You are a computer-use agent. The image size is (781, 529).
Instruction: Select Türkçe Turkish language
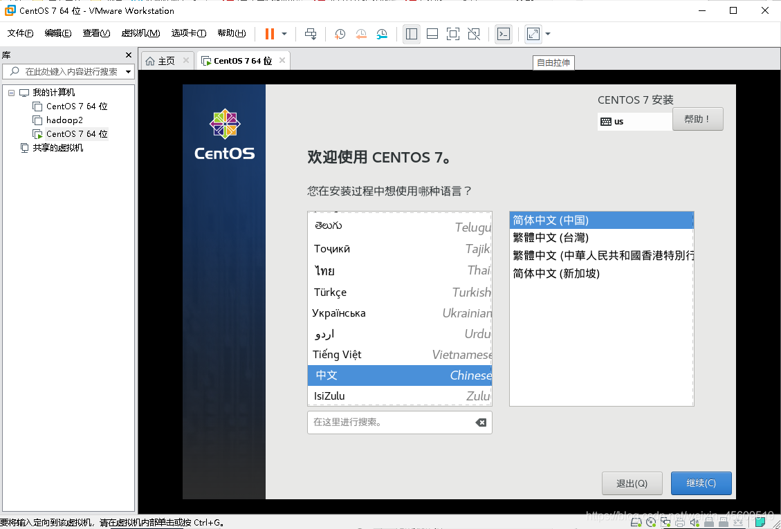point(399,292)
